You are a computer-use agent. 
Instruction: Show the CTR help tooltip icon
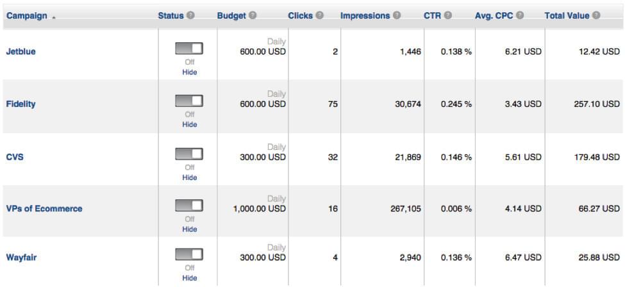click(448, 15)
